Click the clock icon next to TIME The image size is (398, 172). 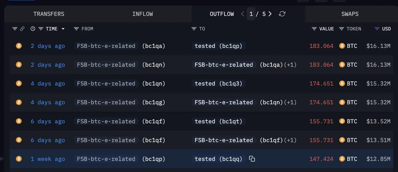[x=33, y=29]
